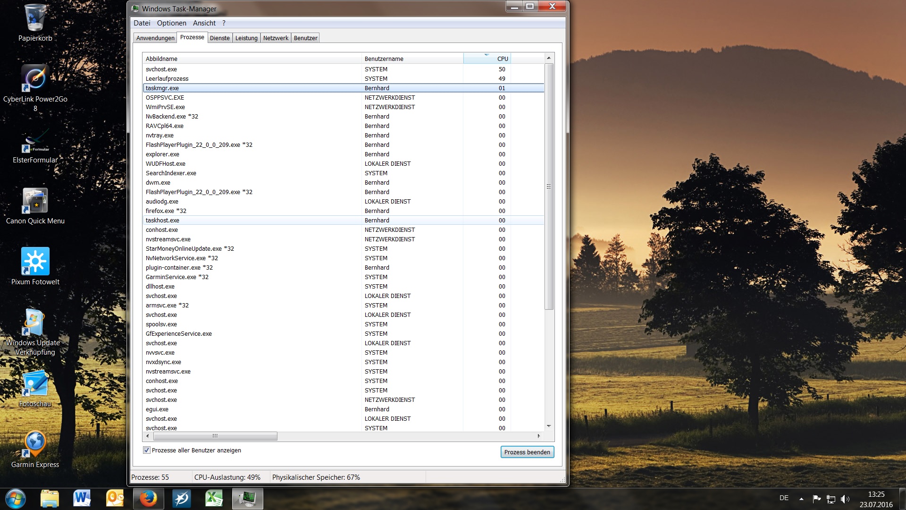Click the Firefox icon in the taskbar
Image resolution: width=906 pixels, height=510 pixels.
[x=148, y=499]
